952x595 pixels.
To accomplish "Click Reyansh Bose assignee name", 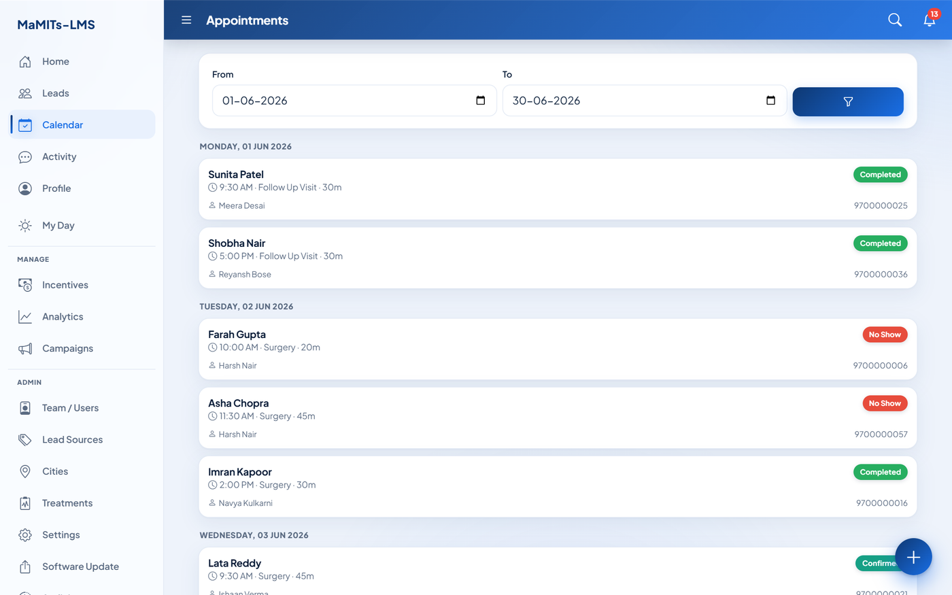I will click(x=245, y=275).
